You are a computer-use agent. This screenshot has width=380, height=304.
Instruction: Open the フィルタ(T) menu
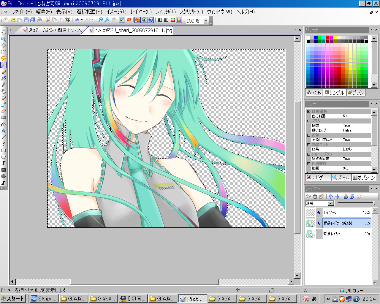pyautogui.click(x=166, y=12)
